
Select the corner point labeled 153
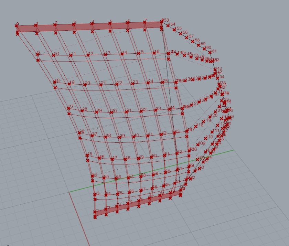tap(162, 21)
